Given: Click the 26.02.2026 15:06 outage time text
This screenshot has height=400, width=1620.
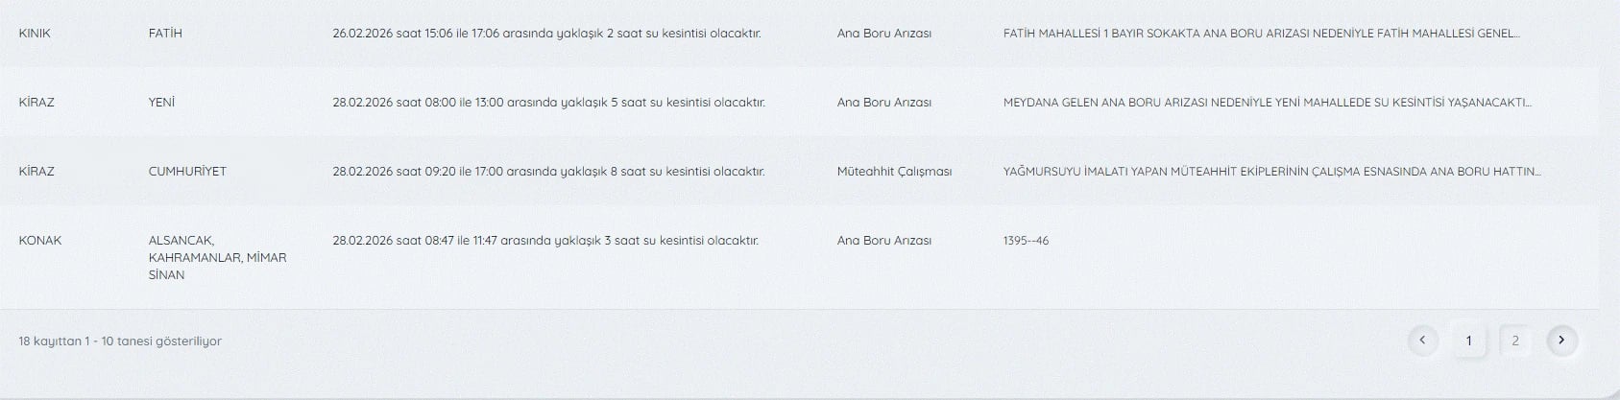Looking at the screenshot, I should click(546, 34).
